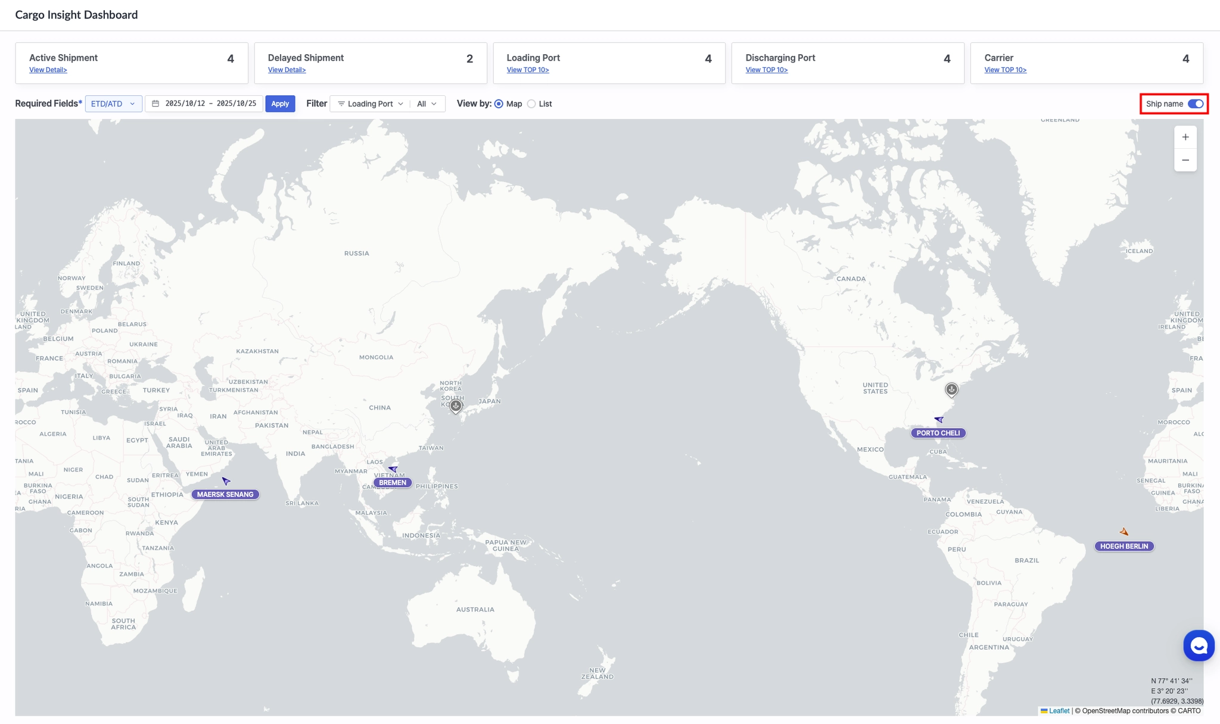Open View TOP 10 under Carrier
The image size is (1220, 724).
tap(1005, 70)
